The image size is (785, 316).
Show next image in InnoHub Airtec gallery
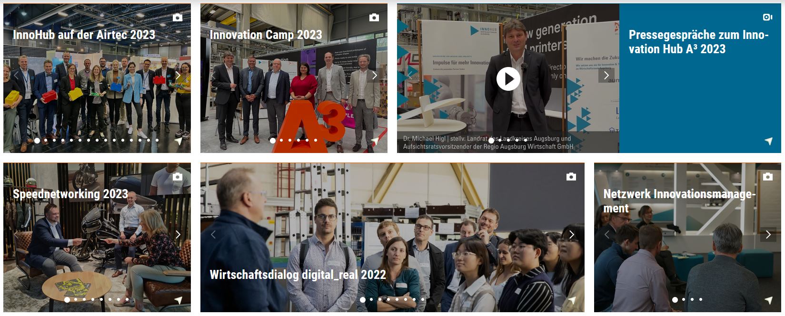pos(178,75)
